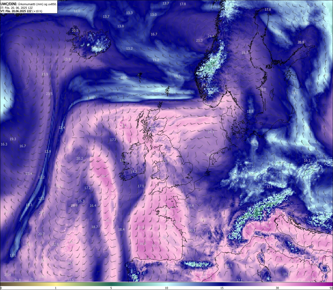The height and width of the screenshot is (290, 333).
Task: Click the '19.3' map value
Action: click(x=13, y=139)
